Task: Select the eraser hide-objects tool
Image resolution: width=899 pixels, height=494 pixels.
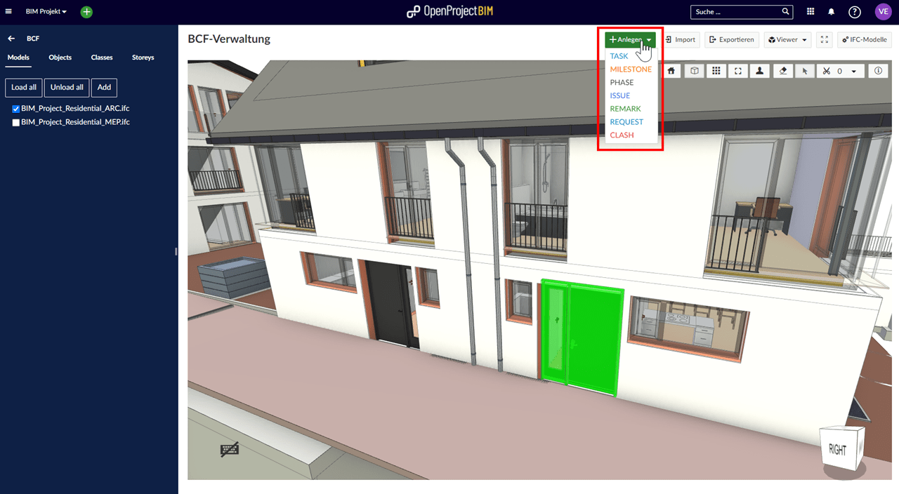Action: [x=782, y=70]
